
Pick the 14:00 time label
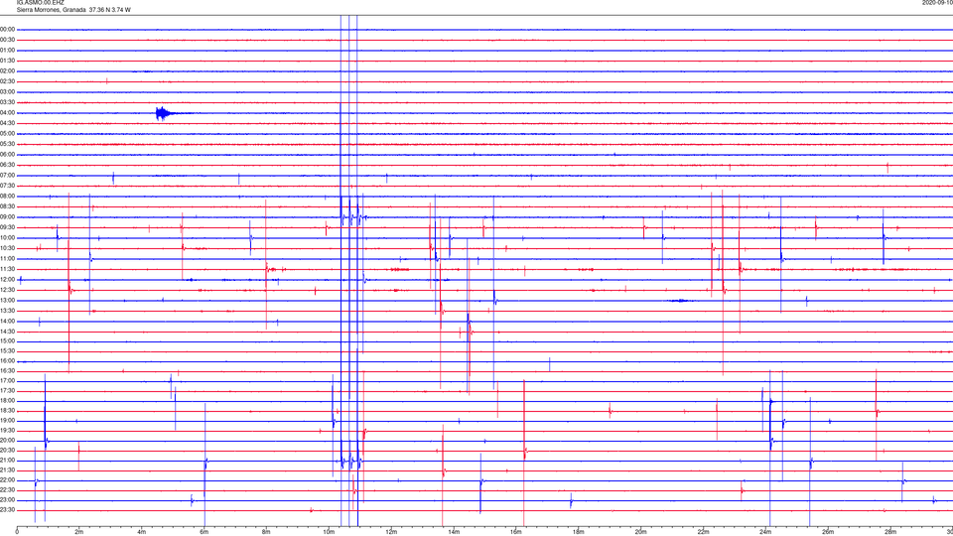(x=8, y=321)
